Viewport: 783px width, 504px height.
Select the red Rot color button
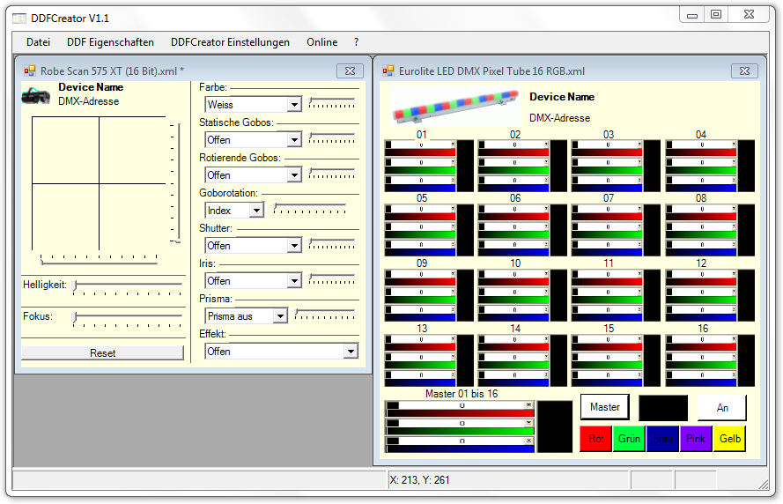point(596,439)
